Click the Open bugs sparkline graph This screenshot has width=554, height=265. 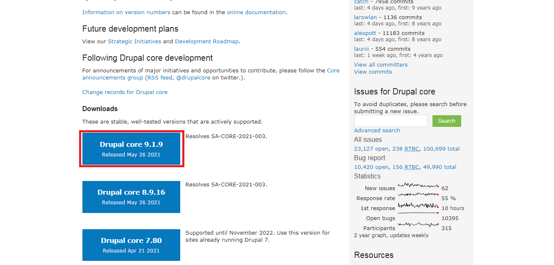pyautogui.click(x=418, y=213)
